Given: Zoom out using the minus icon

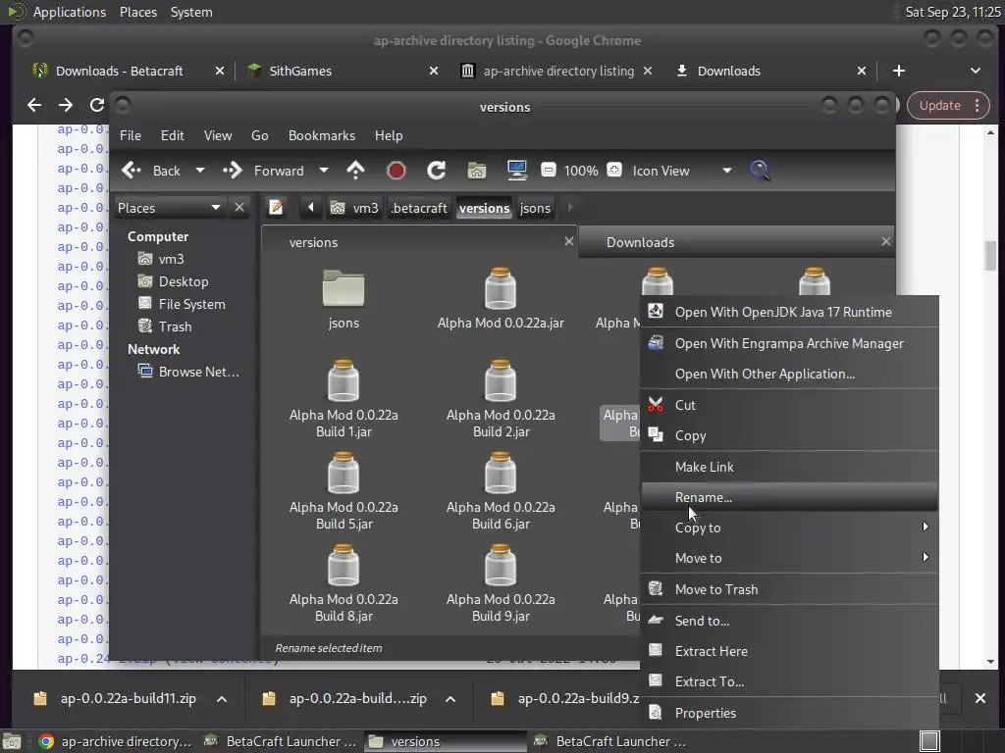Looking at the screenshot, I should (x=548, y=171).
